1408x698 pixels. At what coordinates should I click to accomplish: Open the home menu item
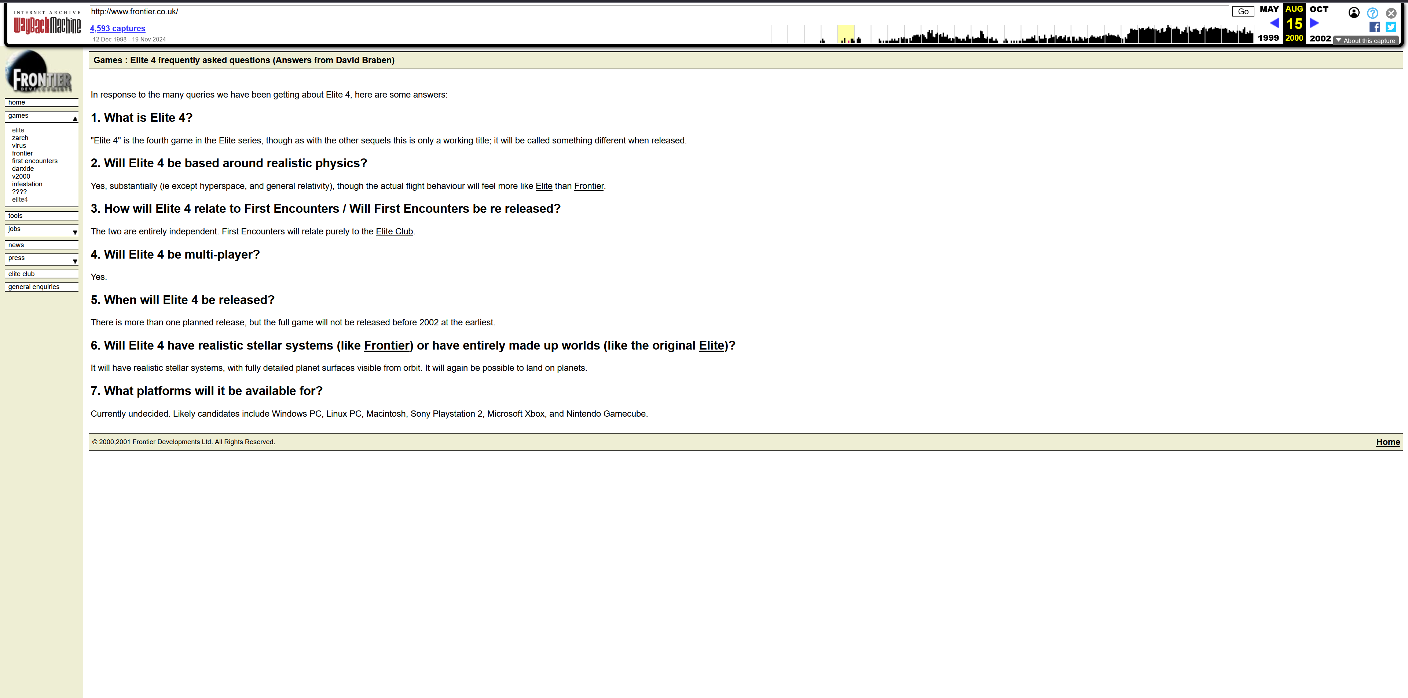[x=41, y=102]
